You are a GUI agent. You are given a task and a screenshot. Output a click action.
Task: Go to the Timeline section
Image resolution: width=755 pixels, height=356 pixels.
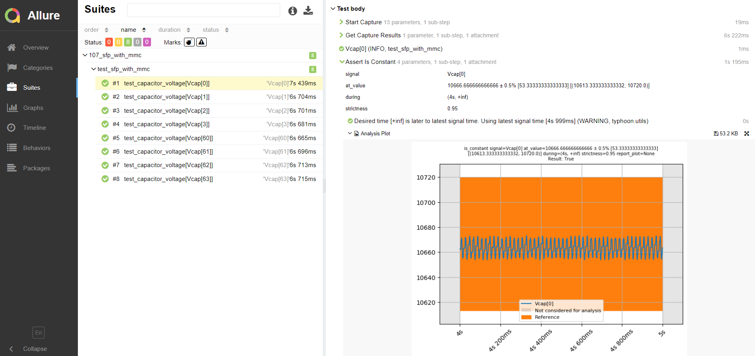click(35, 128)
